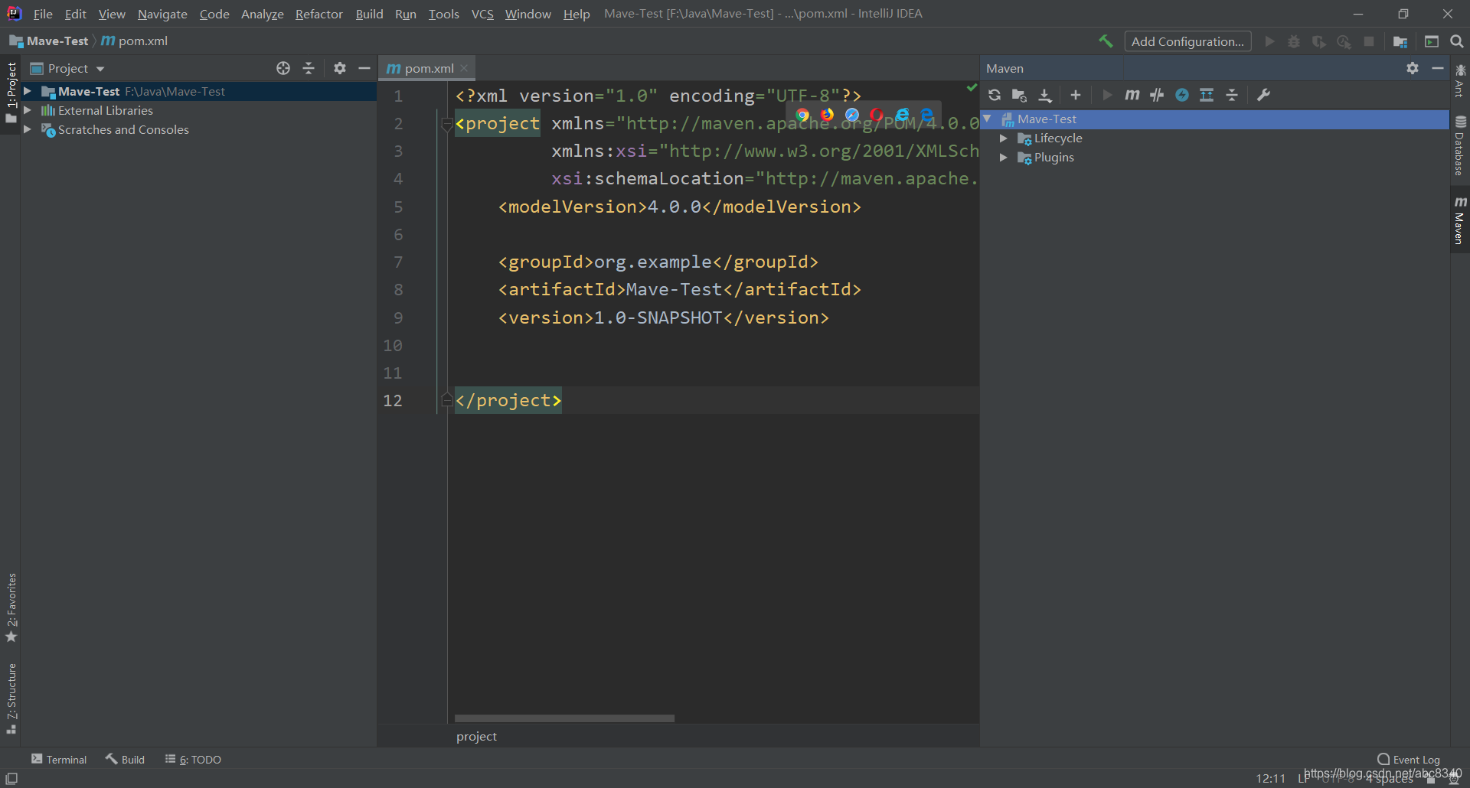The image size is (1470, 788).
Task: Add a Maven project with plus icon
Action: tap(1076, 95)
